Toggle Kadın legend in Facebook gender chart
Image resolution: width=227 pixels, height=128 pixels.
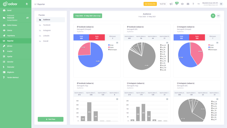[x=111, y=47]
